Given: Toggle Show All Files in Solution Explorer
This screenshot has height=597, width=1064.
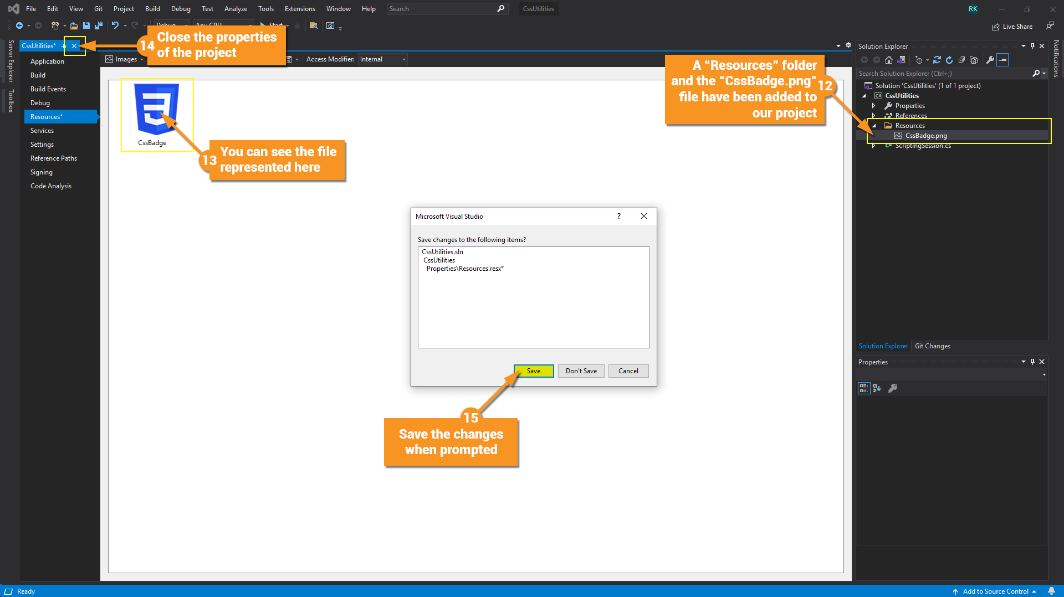Looking at the screenshot, I should click(x=974, y=60).
